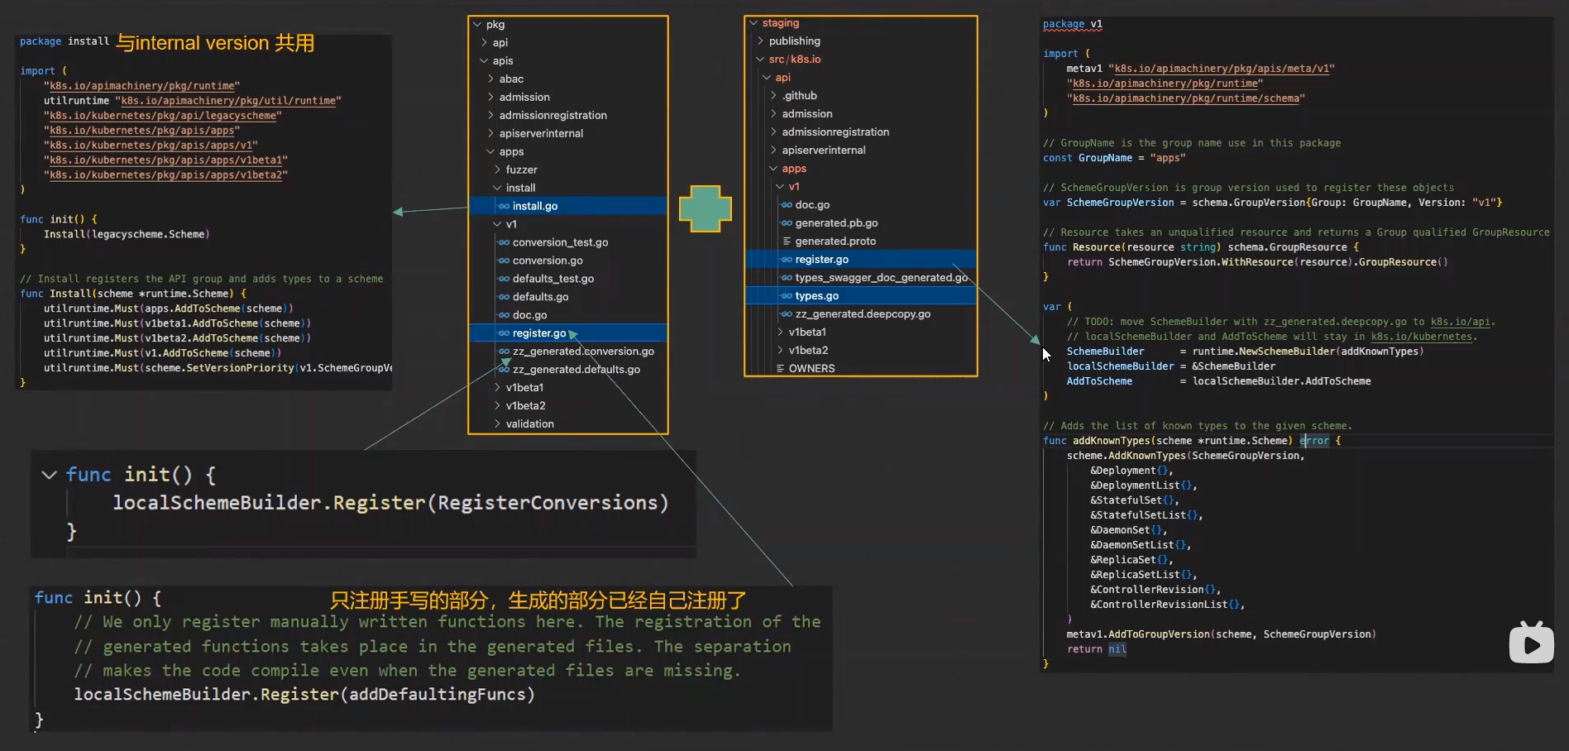Select register.go in pkg tree

[567, 333]
